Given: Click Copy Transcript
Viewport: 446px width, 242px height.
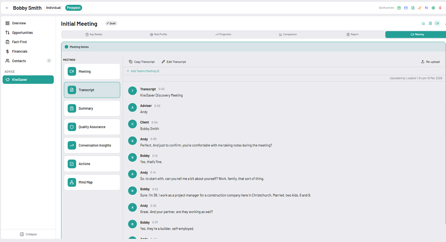Looking at the screenshot, I should tap(142, 62).
